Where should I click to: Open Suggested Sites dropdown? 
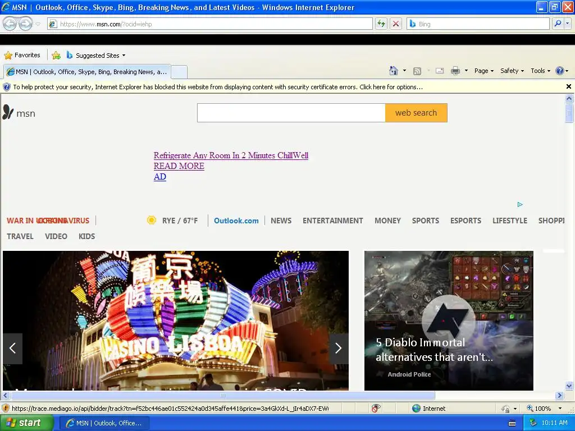click(x=96, y=56)
